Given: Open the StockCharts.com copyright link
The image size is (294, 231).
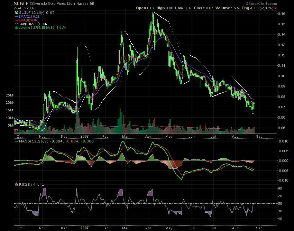Looking at the screenshot, I should [x=261, y=3].
